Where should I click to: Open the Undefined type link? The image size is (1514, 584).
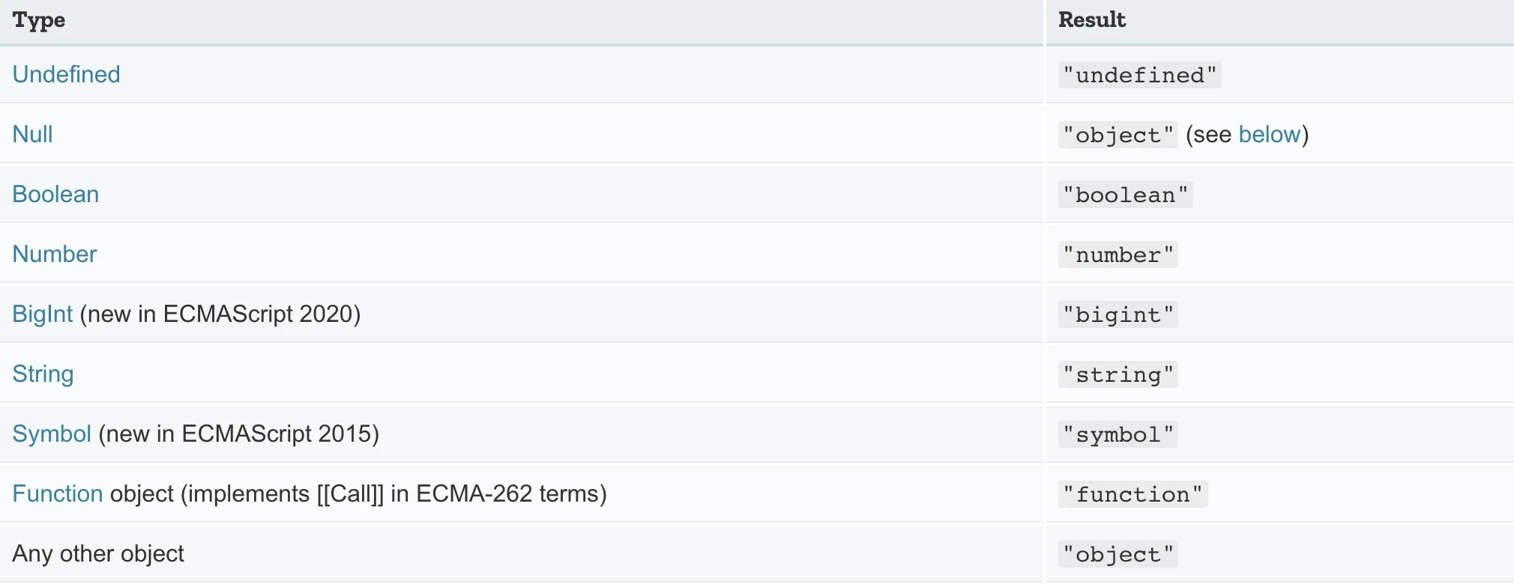click(66, 74)
